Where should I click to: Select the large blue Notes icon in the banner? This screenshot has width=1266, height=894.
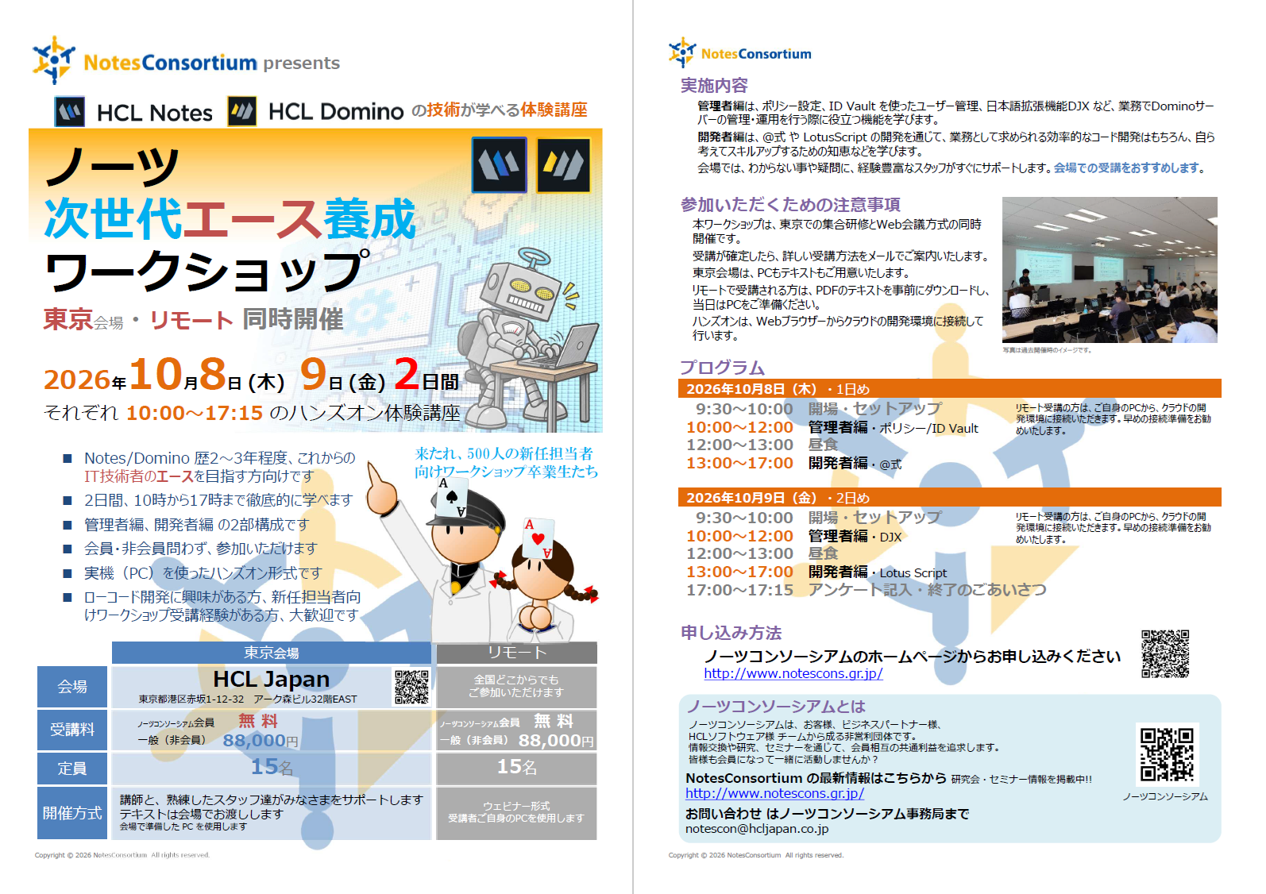(x=499, y=165)
